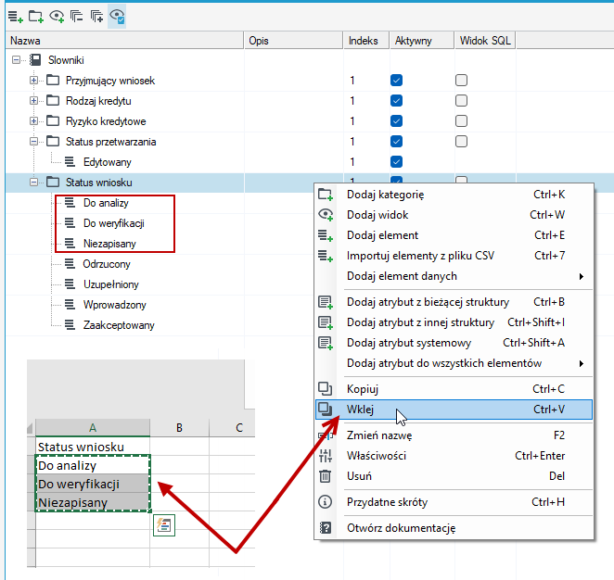Viewport: 614px width, 580px height.
Task: Uncheck Aktywny for Przyjmujący wniosek
Action: click(396, 81)
